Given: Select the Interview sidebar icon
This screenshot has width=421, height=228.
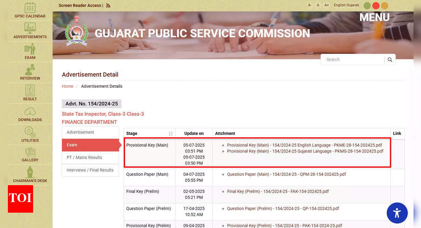Looking at the screenshot, I should (x=30, y=70).
